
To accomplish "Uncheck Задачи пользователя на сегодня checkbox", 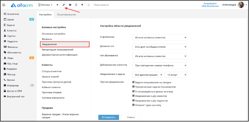I will tap(133, 82).
